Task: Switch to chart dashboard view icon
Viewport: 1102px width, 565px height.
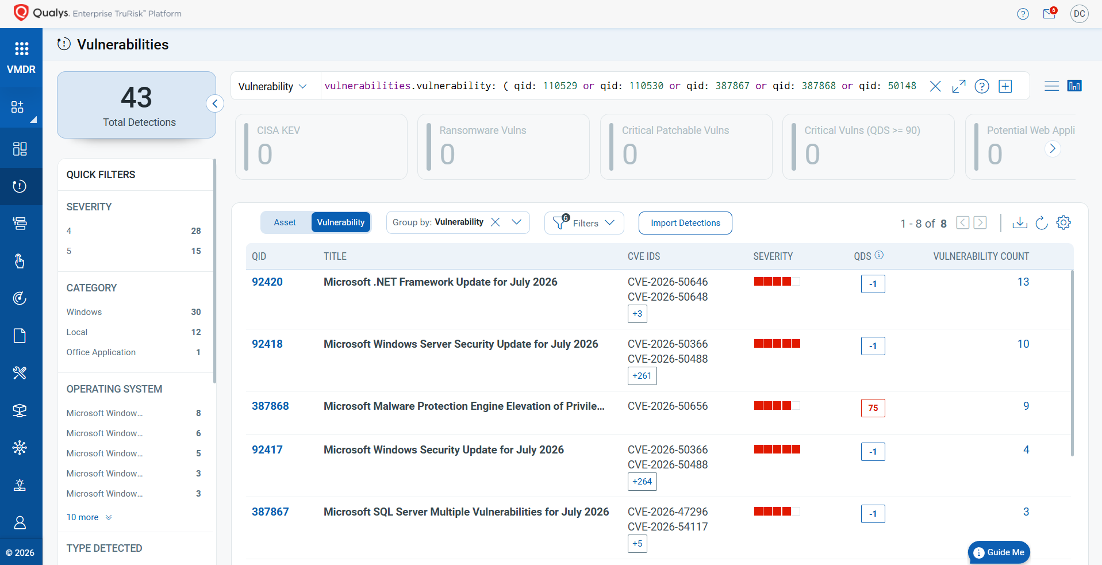Action: click(1074, 86)
